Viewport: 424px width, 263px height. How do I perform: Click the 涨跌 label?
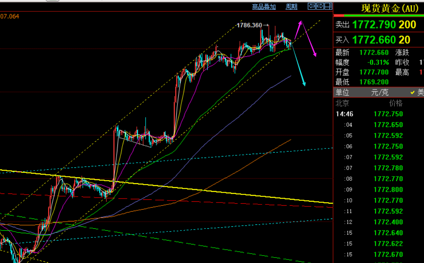pos(402,53)
